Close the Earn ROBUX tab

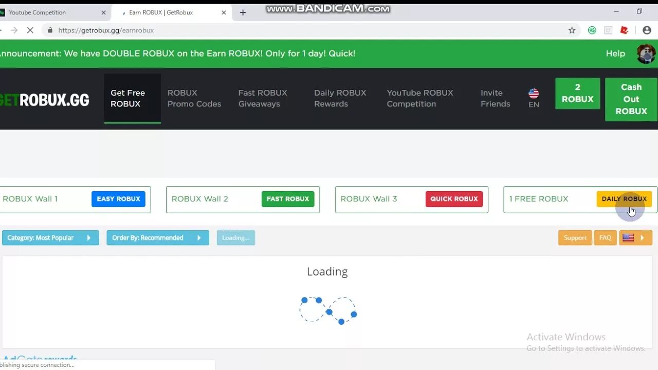pyautogui.click(x=224, y=12)
